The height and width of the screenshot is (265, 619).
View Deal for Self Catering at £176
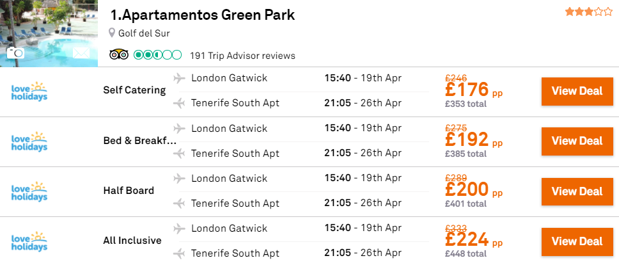point(577,92)
